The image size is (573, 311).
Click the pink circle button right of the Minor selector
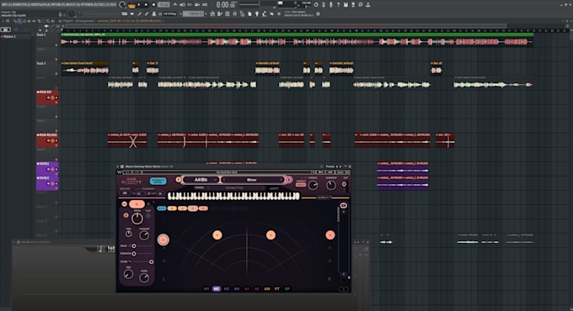click(289, 180)
